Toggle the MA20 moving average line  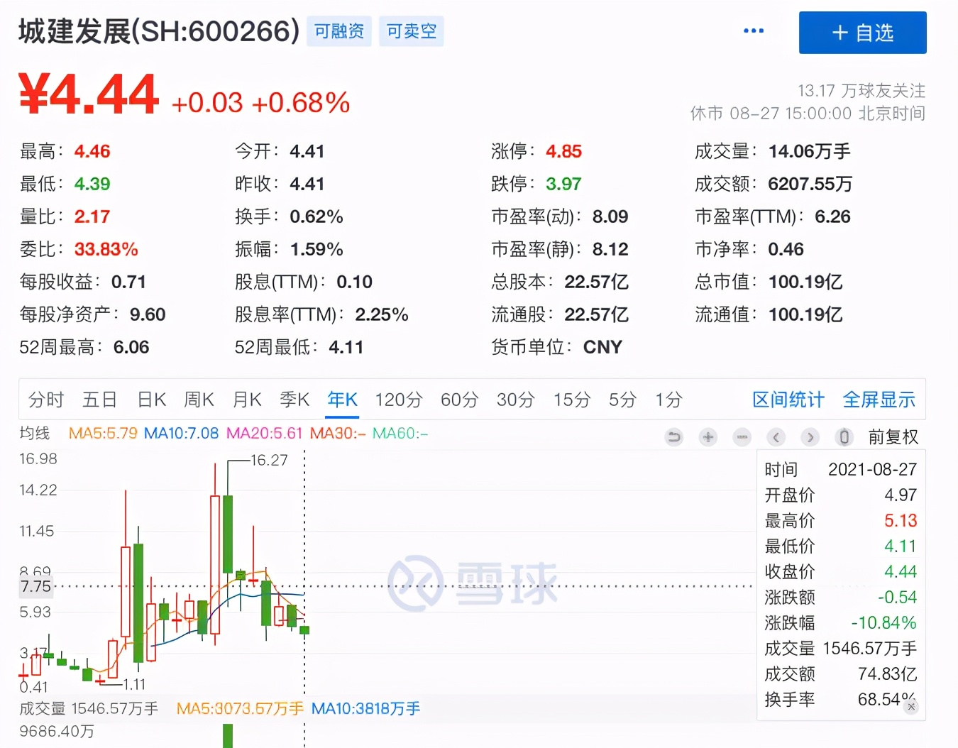tap(264, 433)
